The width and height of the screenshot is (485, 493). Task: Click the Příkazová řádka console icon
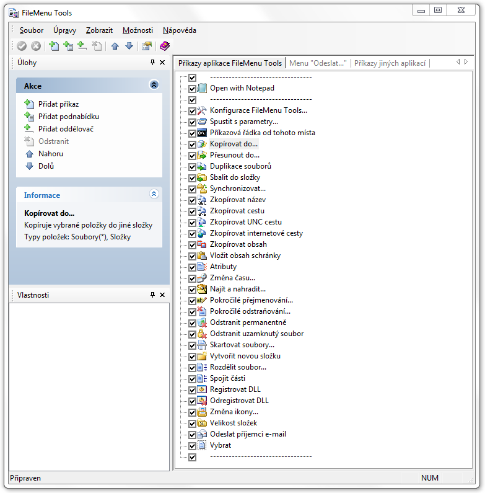pos(202,133)
